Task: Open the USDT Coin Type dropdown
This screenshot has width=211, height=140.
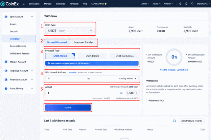Action: [x=70, y=31]
